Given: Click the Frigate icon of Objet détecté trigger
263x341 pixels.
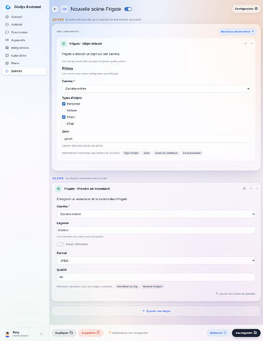Looking at the screenshot, I should pyautogui.click(x=63, y=44).
